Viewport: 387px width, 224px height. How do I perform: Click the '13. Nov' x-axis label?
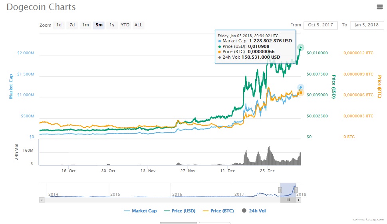pyautogui.click(x=148, y=171)
